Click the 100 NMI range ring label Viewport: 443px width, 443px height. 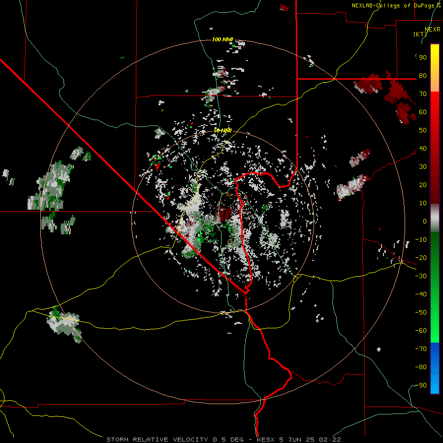(222, 39)
